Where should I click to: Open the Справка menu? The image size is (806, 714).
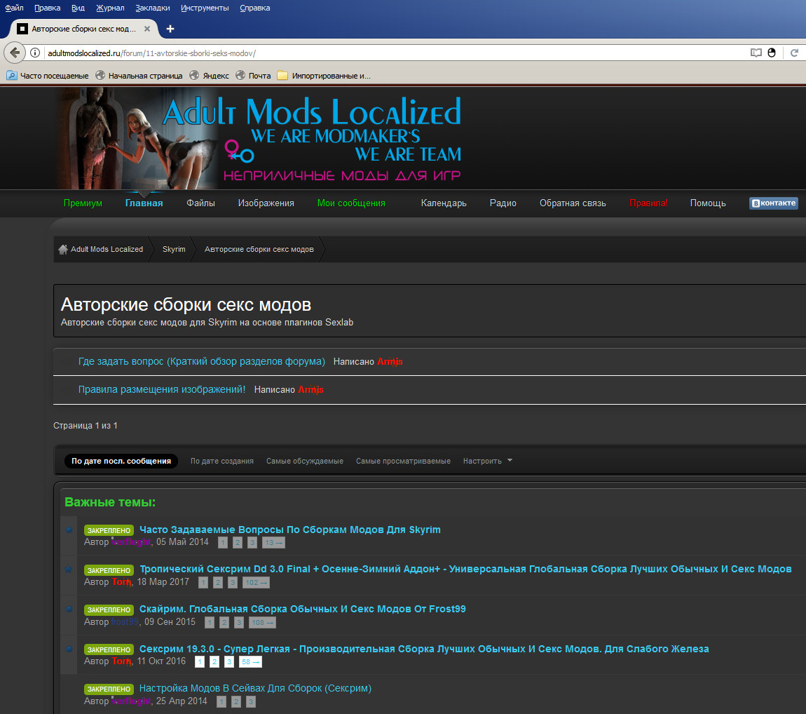pyautogui.click(x=255, y=8)
